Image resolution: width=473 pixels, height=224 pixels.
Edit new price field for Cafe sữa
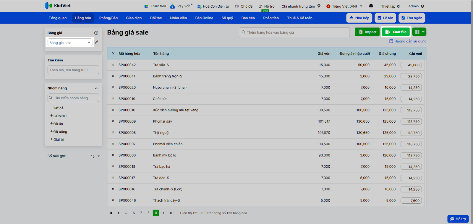tap(411, 99)
